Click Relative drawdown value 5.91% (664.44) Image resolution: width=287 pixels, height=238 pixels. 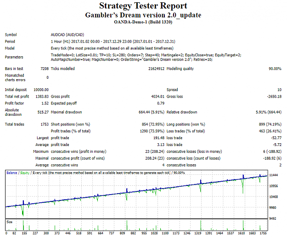tap(269, 112)
